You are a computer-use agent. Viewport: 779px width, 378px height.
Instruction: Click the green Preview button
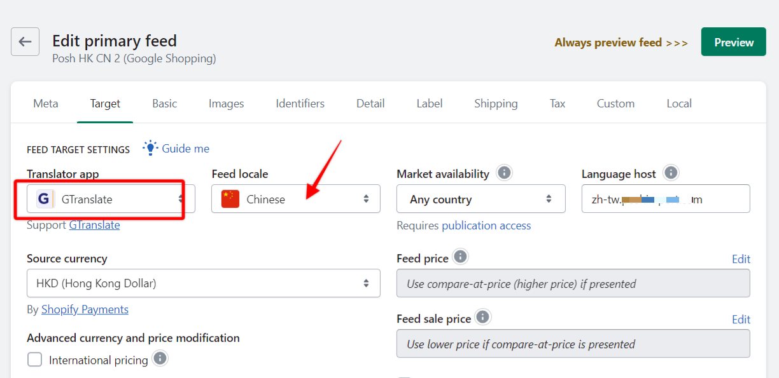click(734, 42)
